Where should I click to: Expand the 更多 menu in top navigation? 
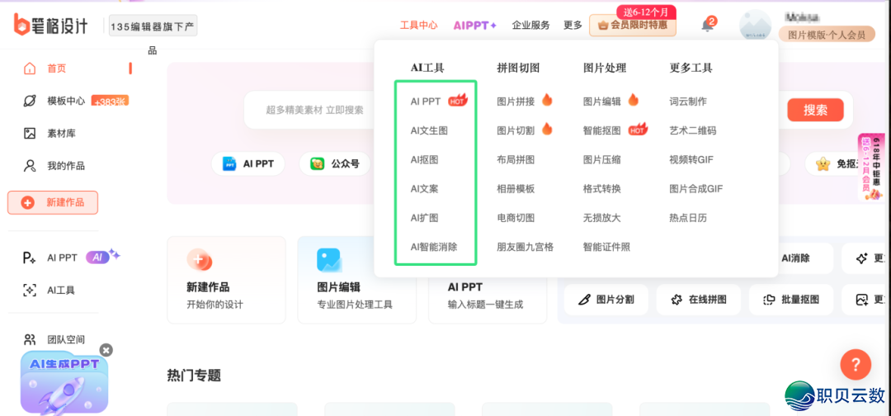coord(573,26)
